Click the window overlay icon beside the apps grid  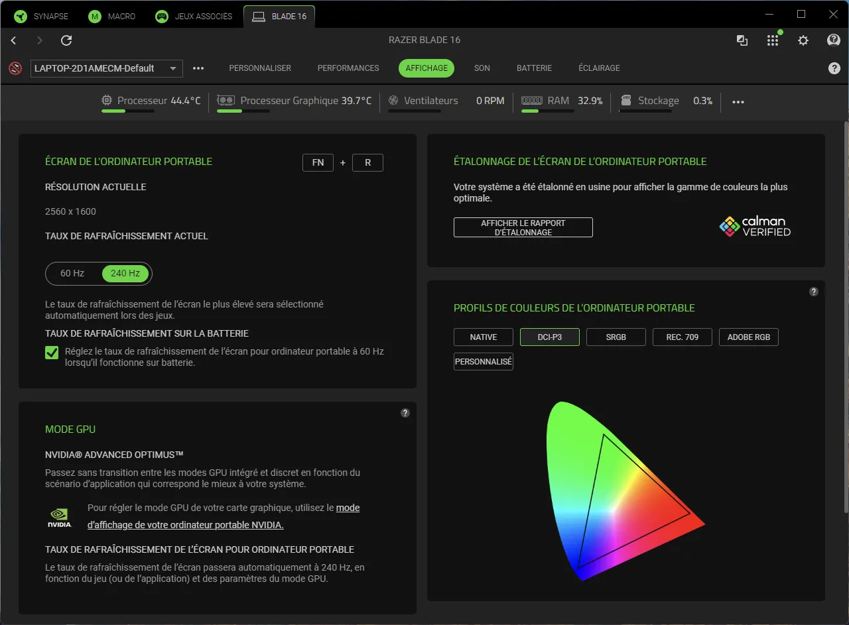pos(742,40)
